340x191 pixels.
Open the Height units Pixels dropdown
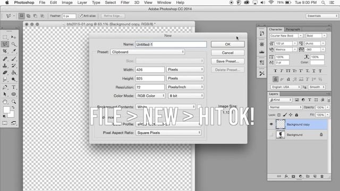pos(185,78)
